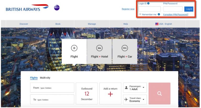The height and width of the screenshot is (108, 201).
Task: Select the Flight airplane icon tile
Action: [x=74, y=51]
